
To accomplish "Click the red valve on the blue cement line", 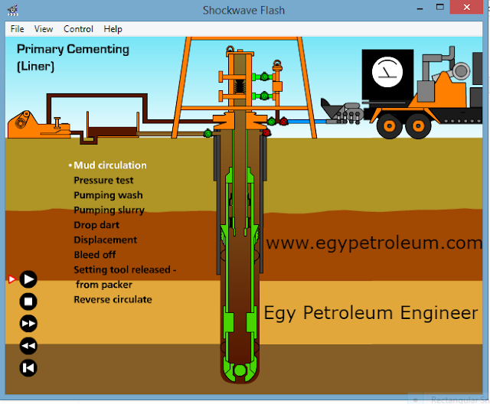I will point(284,122).
